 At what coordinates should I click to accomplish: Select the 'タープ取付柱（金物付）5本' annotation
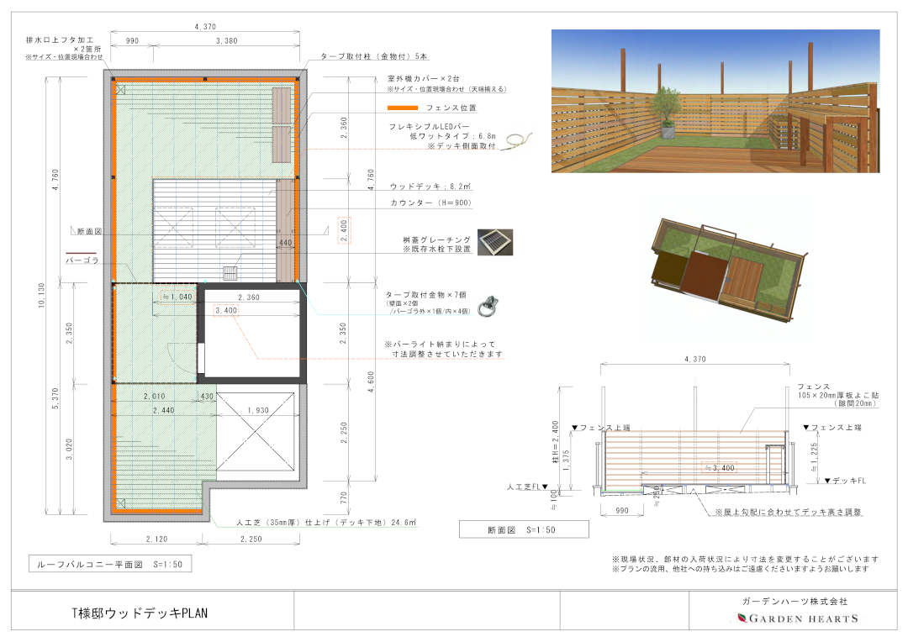[374, 57]
